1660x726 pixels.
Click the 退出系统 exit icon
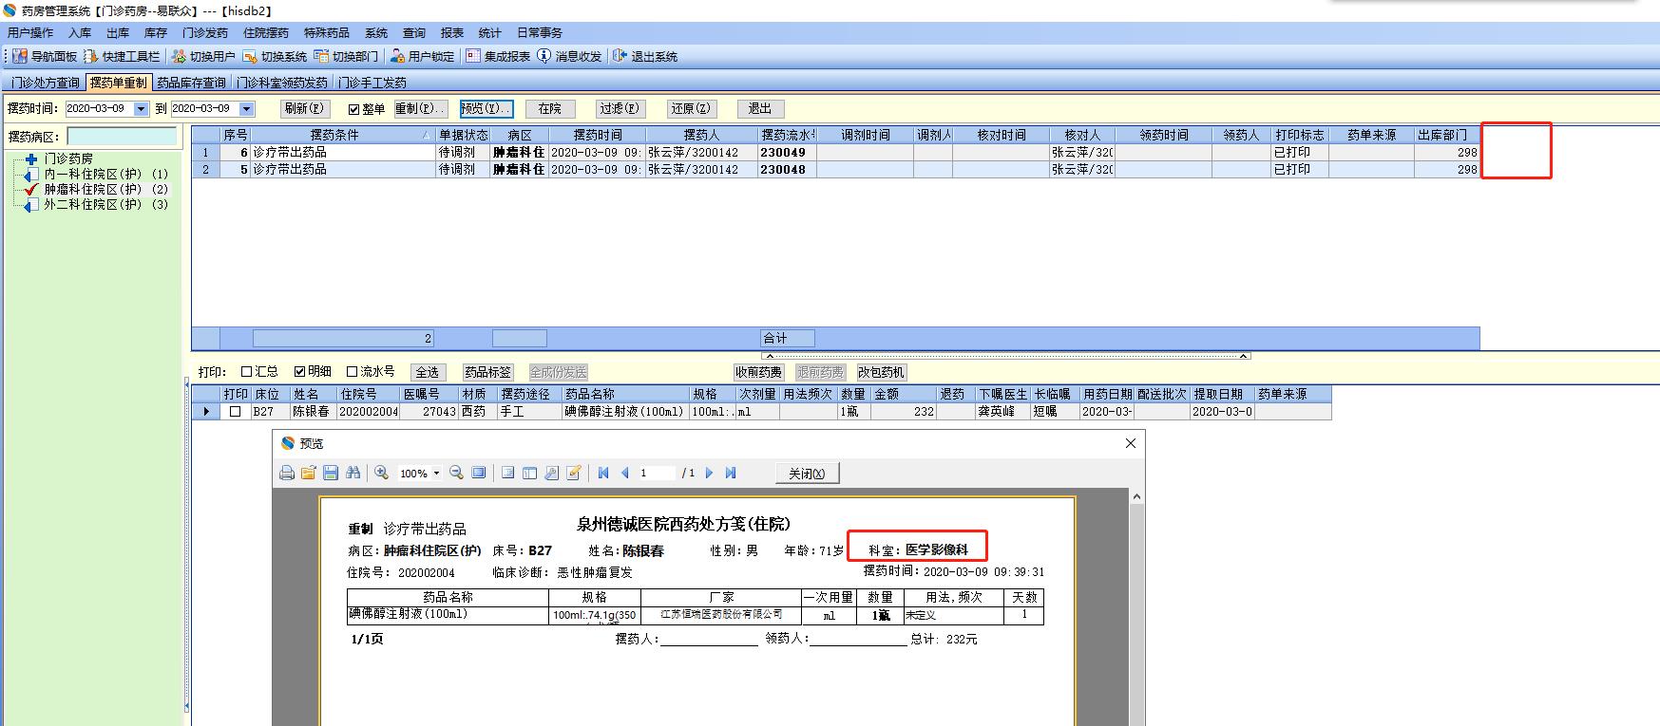click(620, 56)
